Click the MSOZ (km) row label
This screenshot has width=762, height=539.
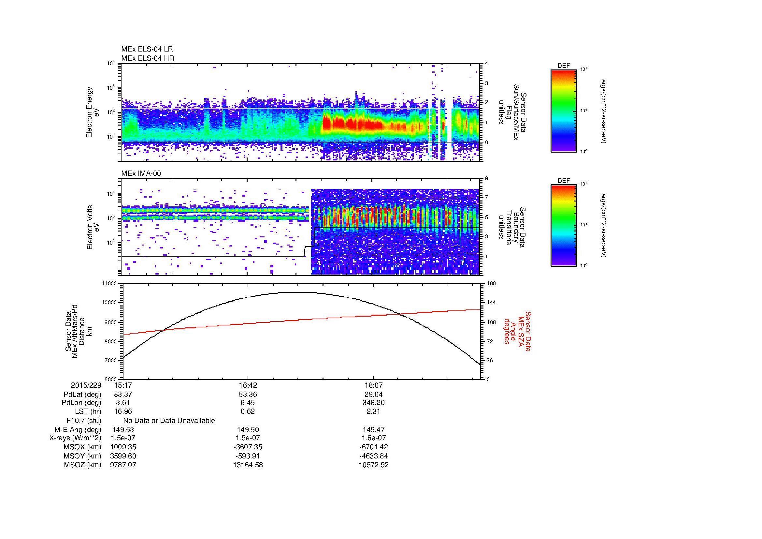(x=83, y=465)
